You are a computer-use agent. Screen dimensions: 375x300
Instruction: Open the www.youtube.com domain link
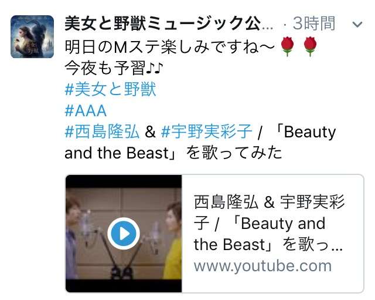pyautogui.click(x=262, y=266)
